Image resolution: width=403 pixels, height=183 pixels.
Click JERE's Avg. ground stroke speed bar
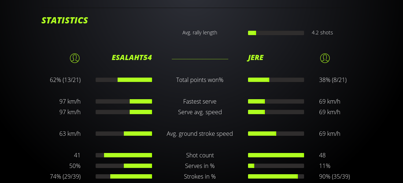[276, 134]
